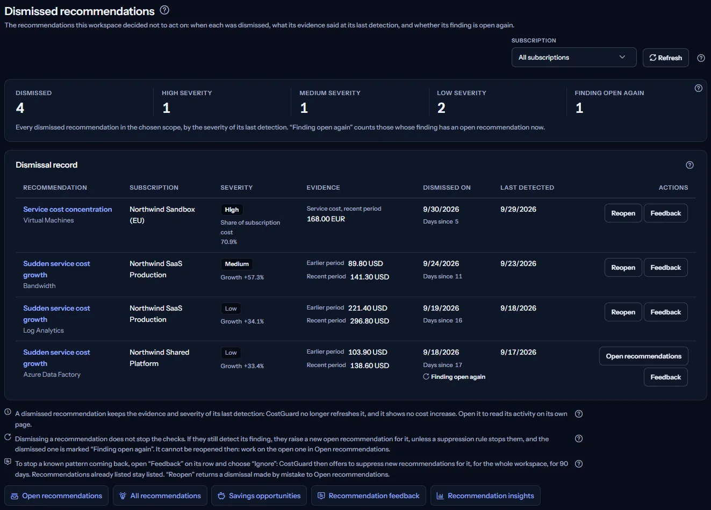The image size is (711, 510).
Task: Go to Recommendation insights page
Action: pos(485,496)
